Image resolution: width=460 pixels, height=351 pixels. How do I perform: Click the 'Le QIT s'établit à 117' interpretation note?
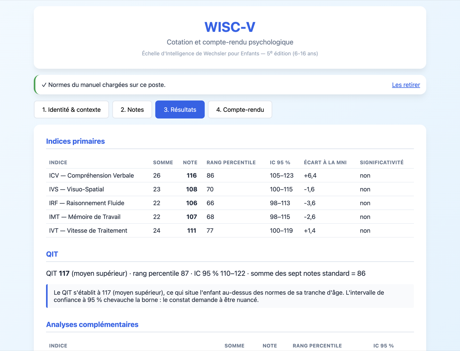coord(230,296)
